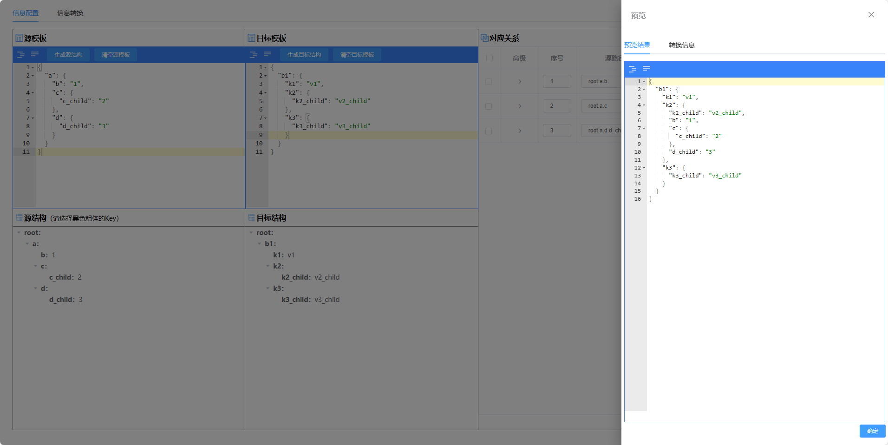The image size is (888, 445).
Task: Click the 序号 input field showing 3
Action: 556,131
